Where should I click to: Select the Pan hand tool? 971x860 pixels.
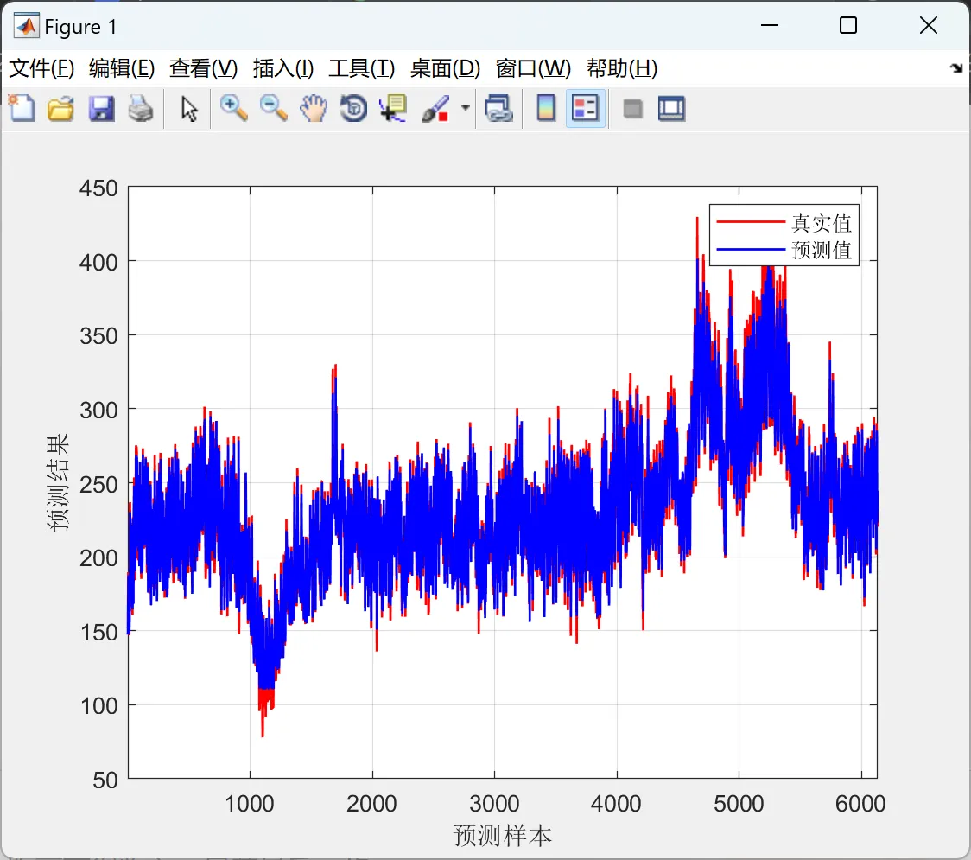coord(314,108)
